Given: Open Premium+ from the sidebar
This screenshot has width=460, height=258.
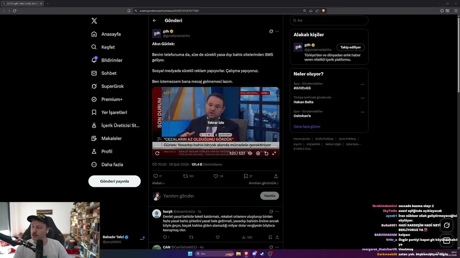Looking at the screenshot, I should click(107, 99).
